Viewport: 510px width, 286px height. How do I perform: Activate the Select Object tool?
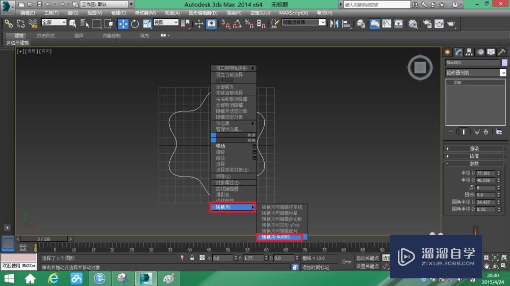73,24
